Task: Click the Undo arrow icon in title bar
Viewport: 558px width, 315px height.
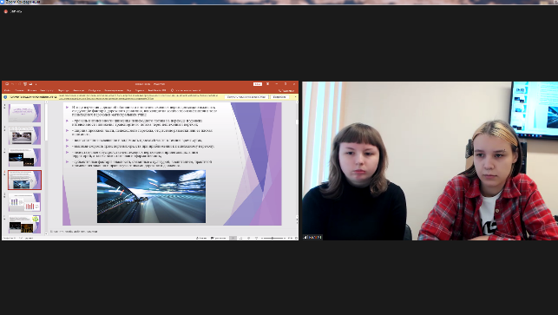Action: pos(12,84)
